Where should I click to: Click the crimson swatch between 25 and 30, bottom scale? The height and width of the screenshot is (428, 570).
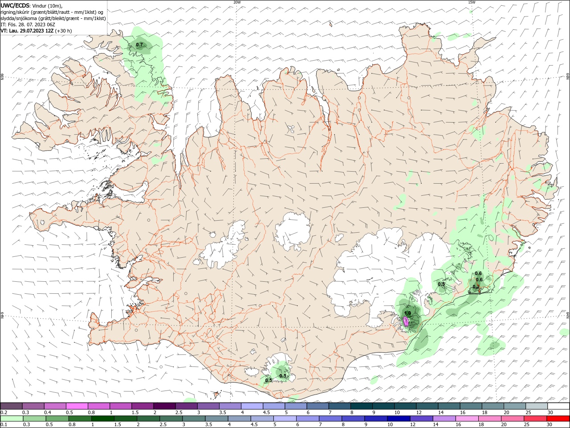[x=536, y=419]
